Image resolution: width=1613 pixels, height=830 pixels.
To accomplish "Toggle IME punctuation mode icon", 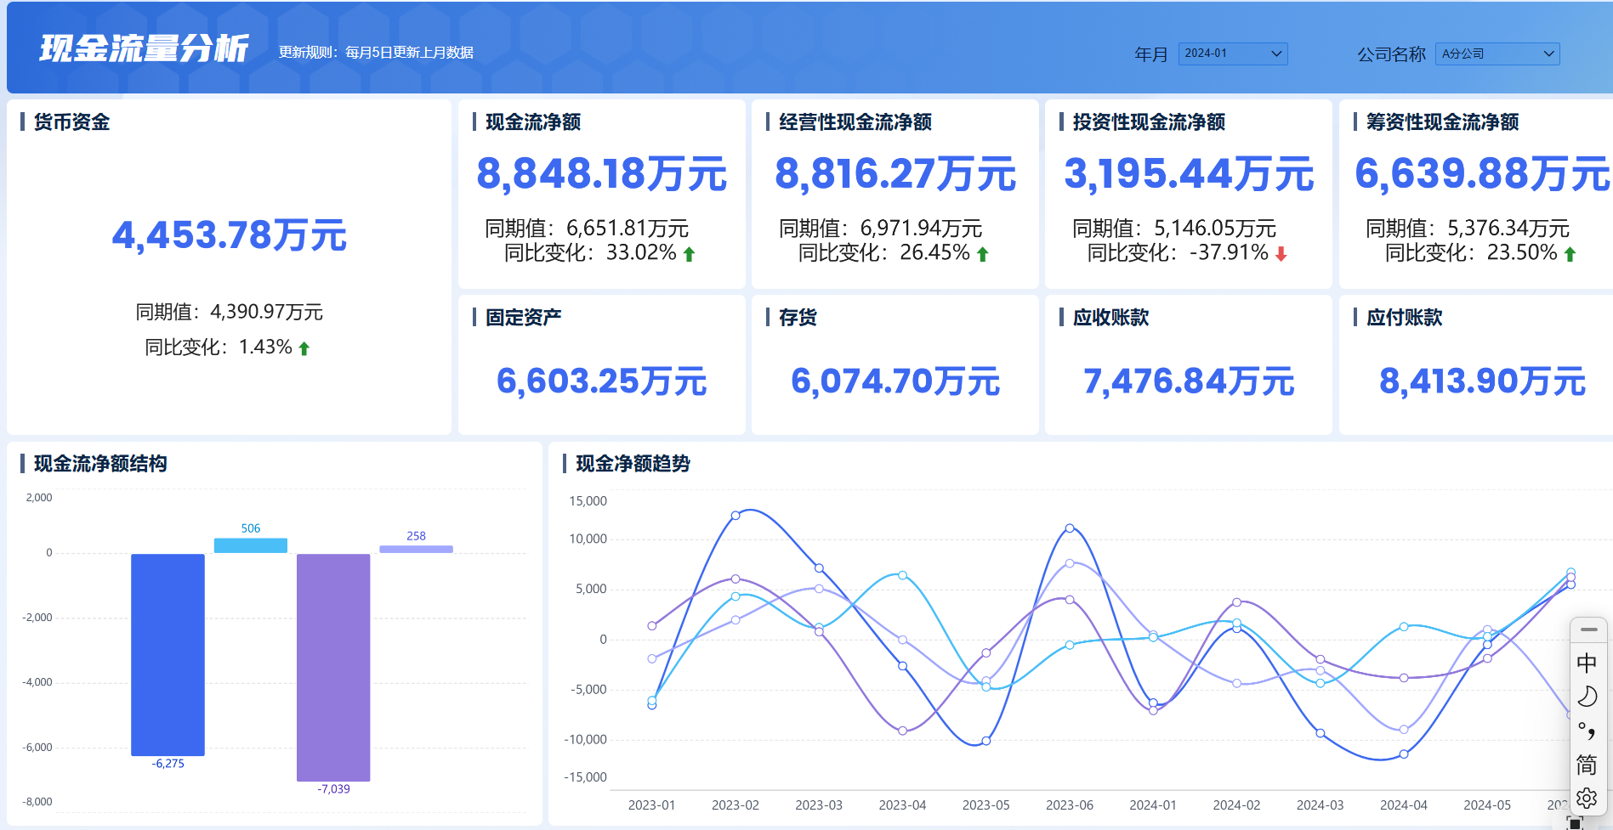I will 1587,731.
